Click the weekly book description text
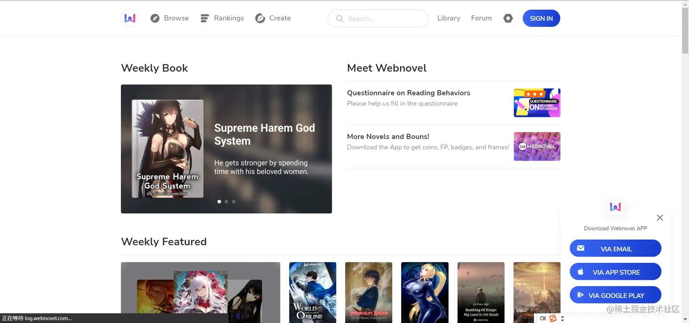689x323 pixels. click(x=262, y=167)
